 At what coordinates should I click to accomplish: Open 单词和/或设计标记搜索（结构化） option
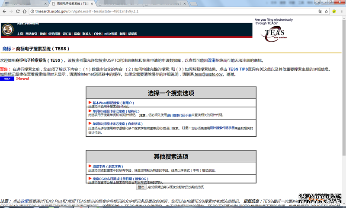116,111
